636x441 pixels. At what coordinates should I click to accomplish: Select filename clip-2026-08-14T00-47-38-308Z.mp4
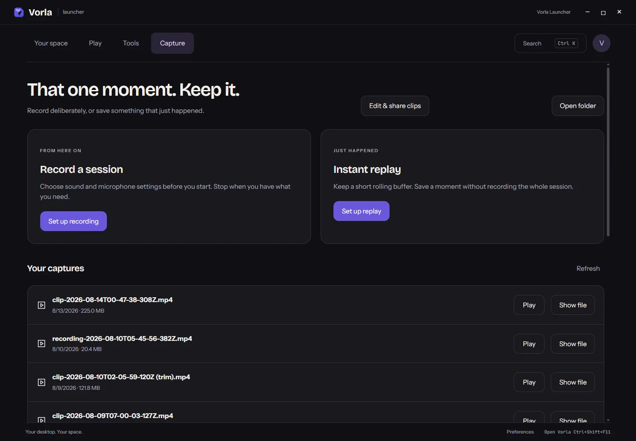coord(112,300)
